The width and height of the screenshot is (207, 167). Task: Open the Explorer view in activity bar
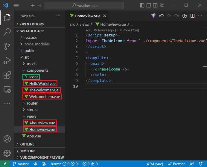pos(7,18)
